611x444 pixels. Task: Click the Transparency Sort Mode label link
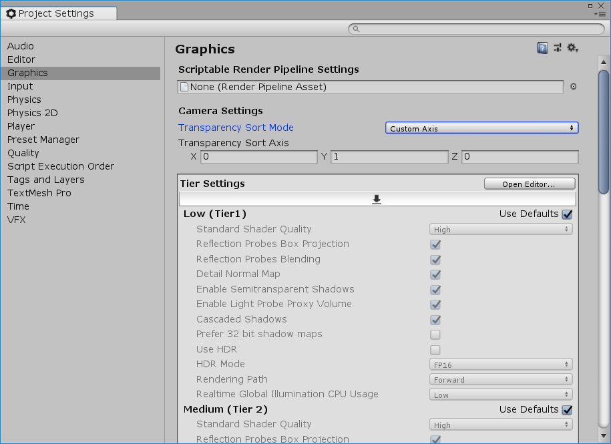[x=236, y=128]
